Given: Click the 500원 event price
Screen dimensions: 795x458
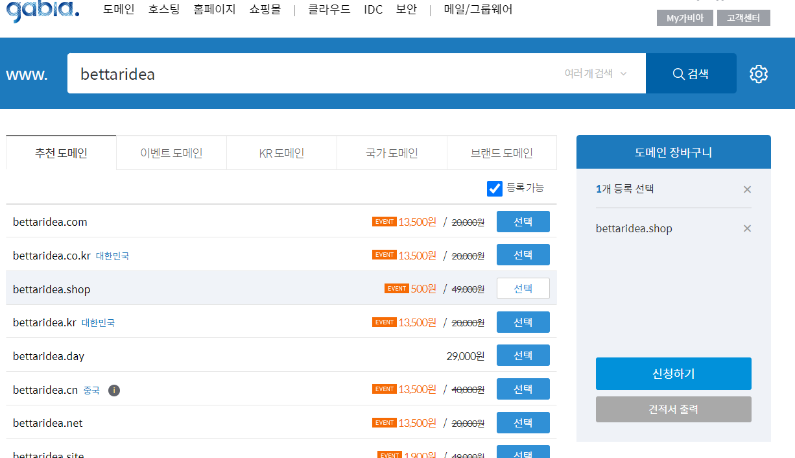Looking at the screenshot, I should click(x=423, y=289).
